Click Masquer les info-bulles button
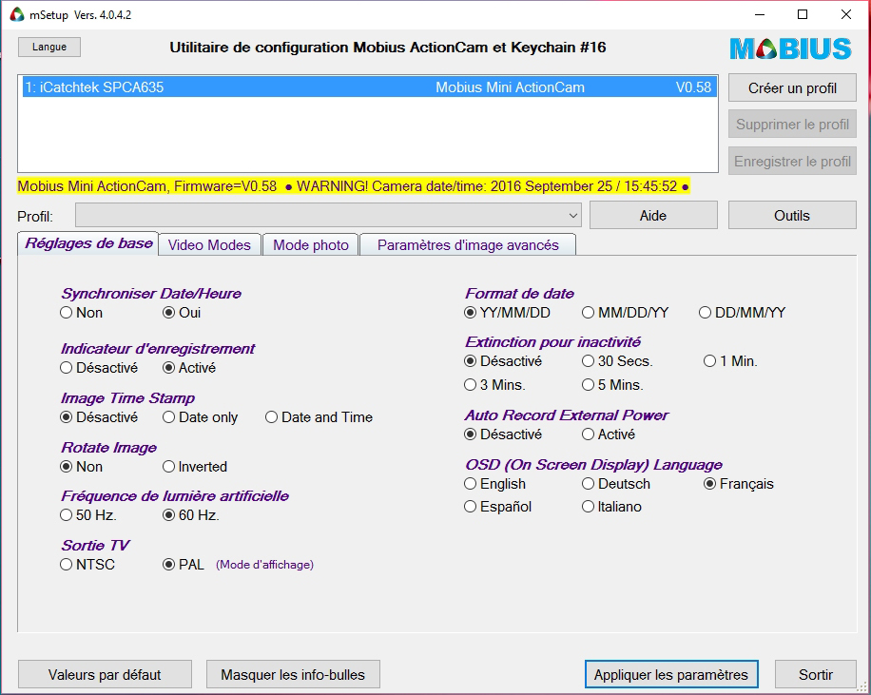Image resolution: width=871 pixels, height=695 pixels. click(x=293, y=674)
